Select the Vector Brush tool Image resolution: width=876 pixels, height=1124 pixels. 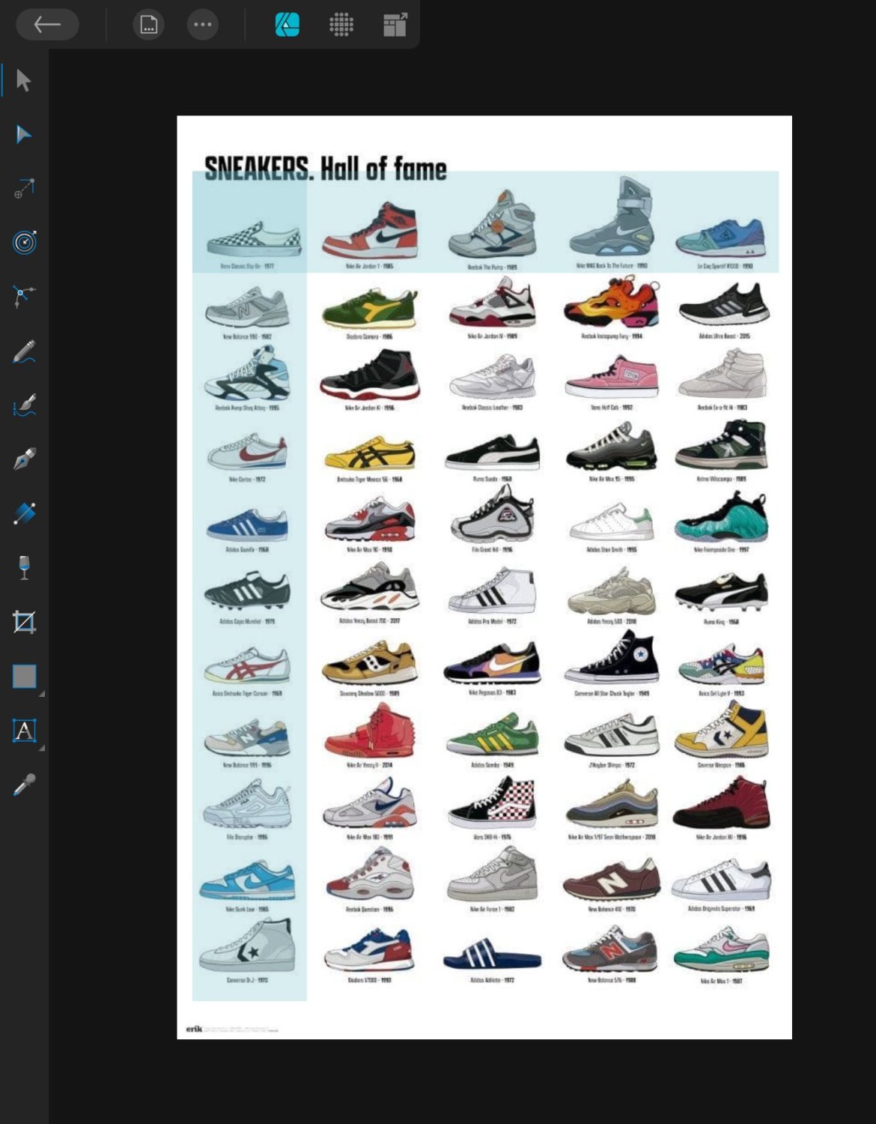coord(24,405)
